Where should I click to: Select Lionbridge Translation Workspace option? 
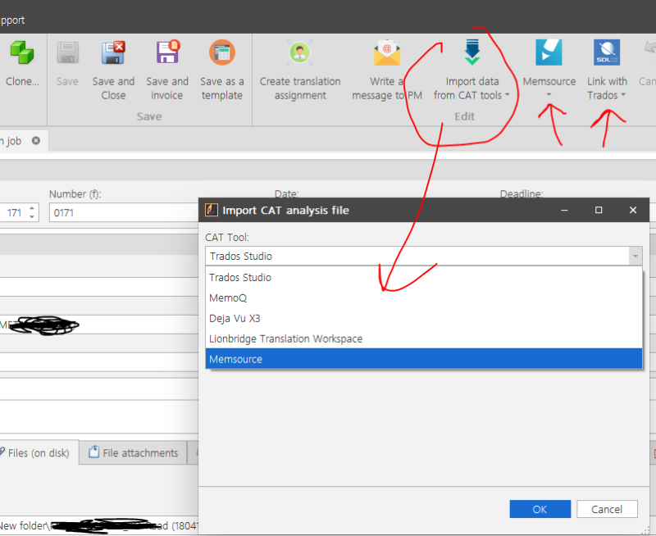pos(424,338)
